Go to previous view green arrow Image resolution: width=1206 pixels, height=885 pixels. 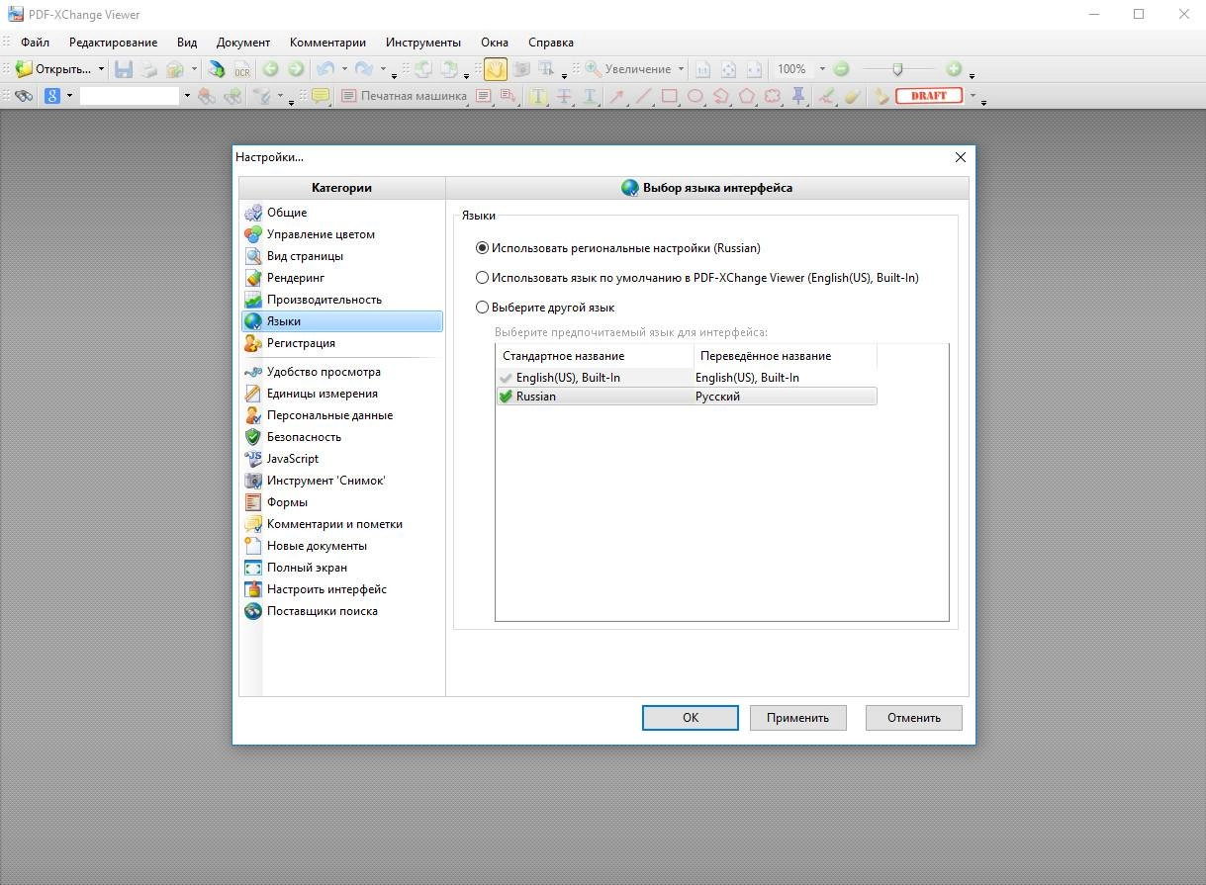click(270, 69)
